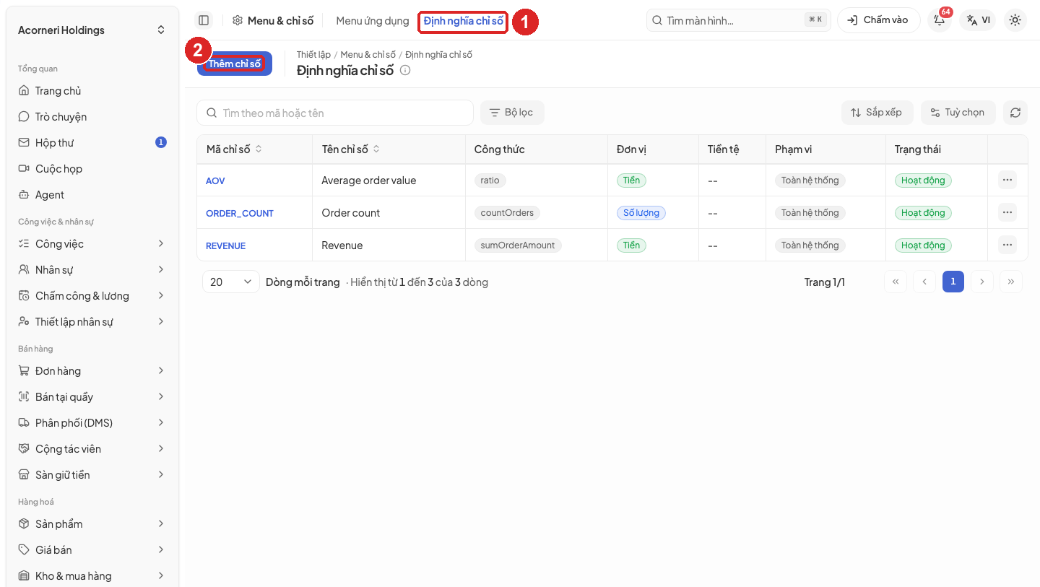Switch to Menu ứng dụng tab
This screenshot has width=1040, height=587.
373,21
